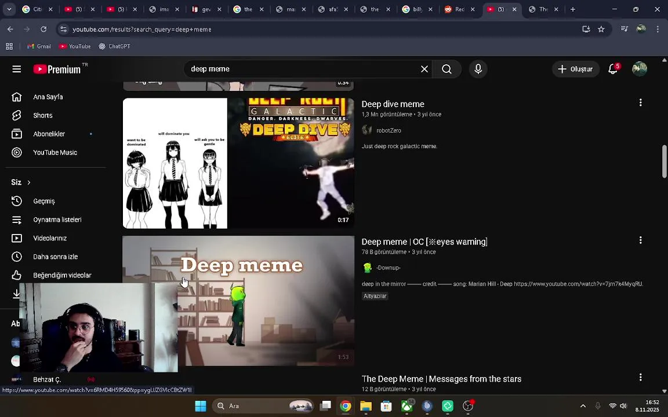The width and height of the screenshot is (668, 417).
Task: Open Behzat Ç. subscription channel
Action: tap(47, 379)
